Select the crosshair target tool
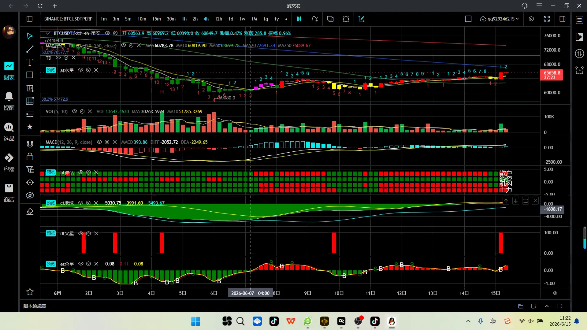The width and height of the screenshot is (587, 330). [30, 183]
